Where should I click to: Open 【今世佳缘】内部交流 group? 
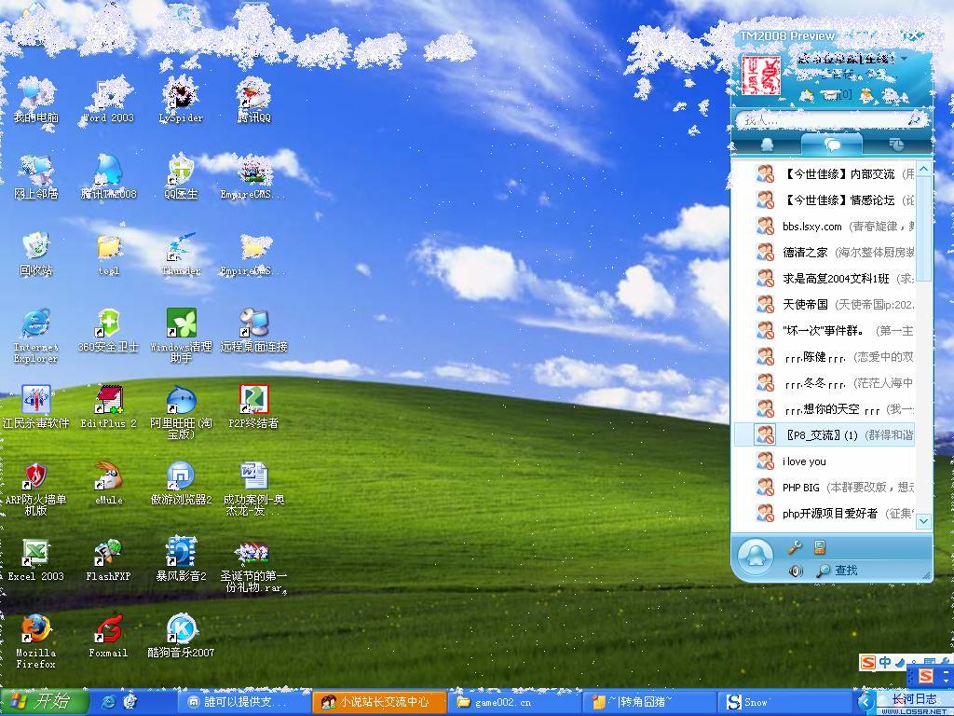pyautogui.click(x=825, y=174)
